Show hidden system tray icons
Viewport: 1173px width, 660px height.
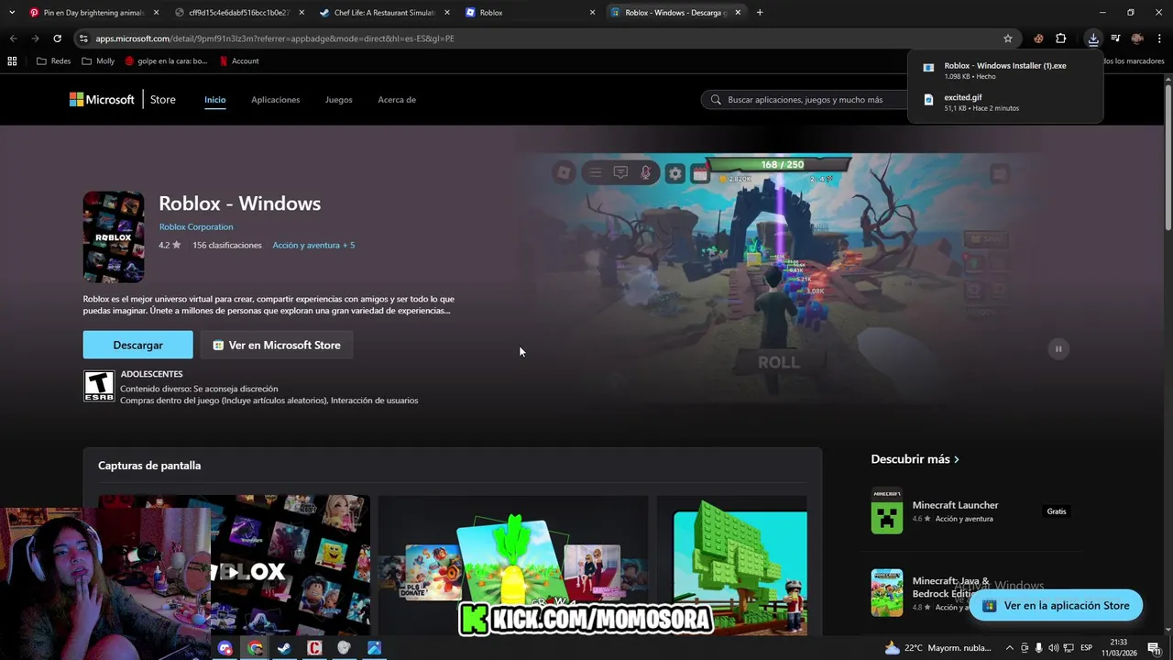tap(1009, 648)
